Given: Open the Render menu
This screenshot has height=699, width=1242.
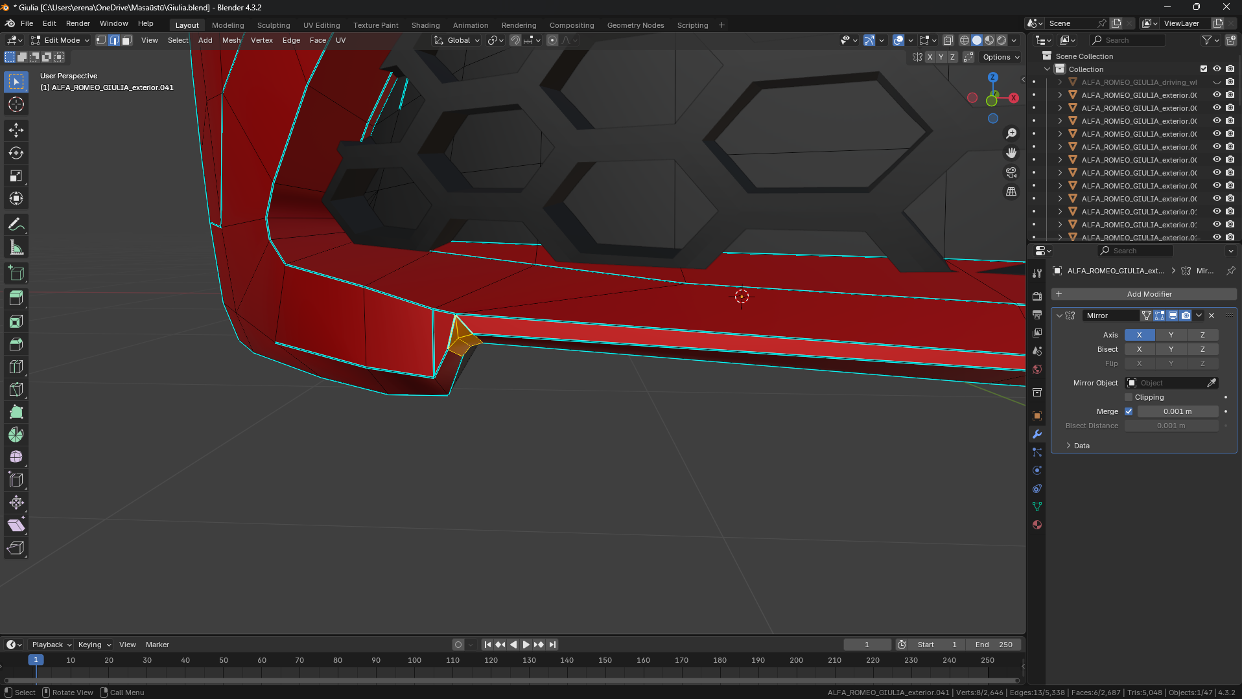Looking at the screenshot, I should click(78, 23).
